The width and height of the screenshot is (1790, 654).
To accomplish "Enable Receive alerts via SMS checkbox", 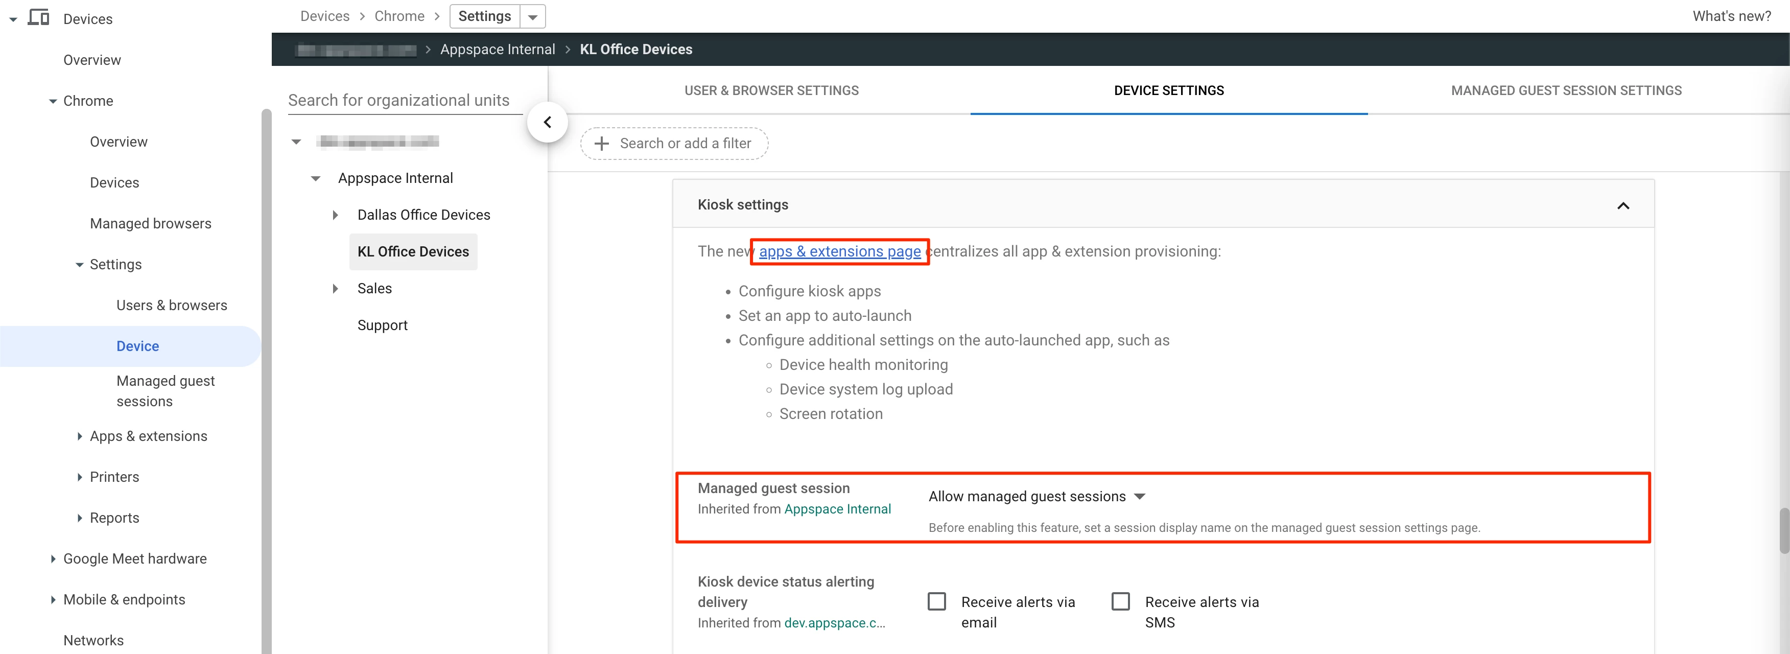I will pos(1120,601).
